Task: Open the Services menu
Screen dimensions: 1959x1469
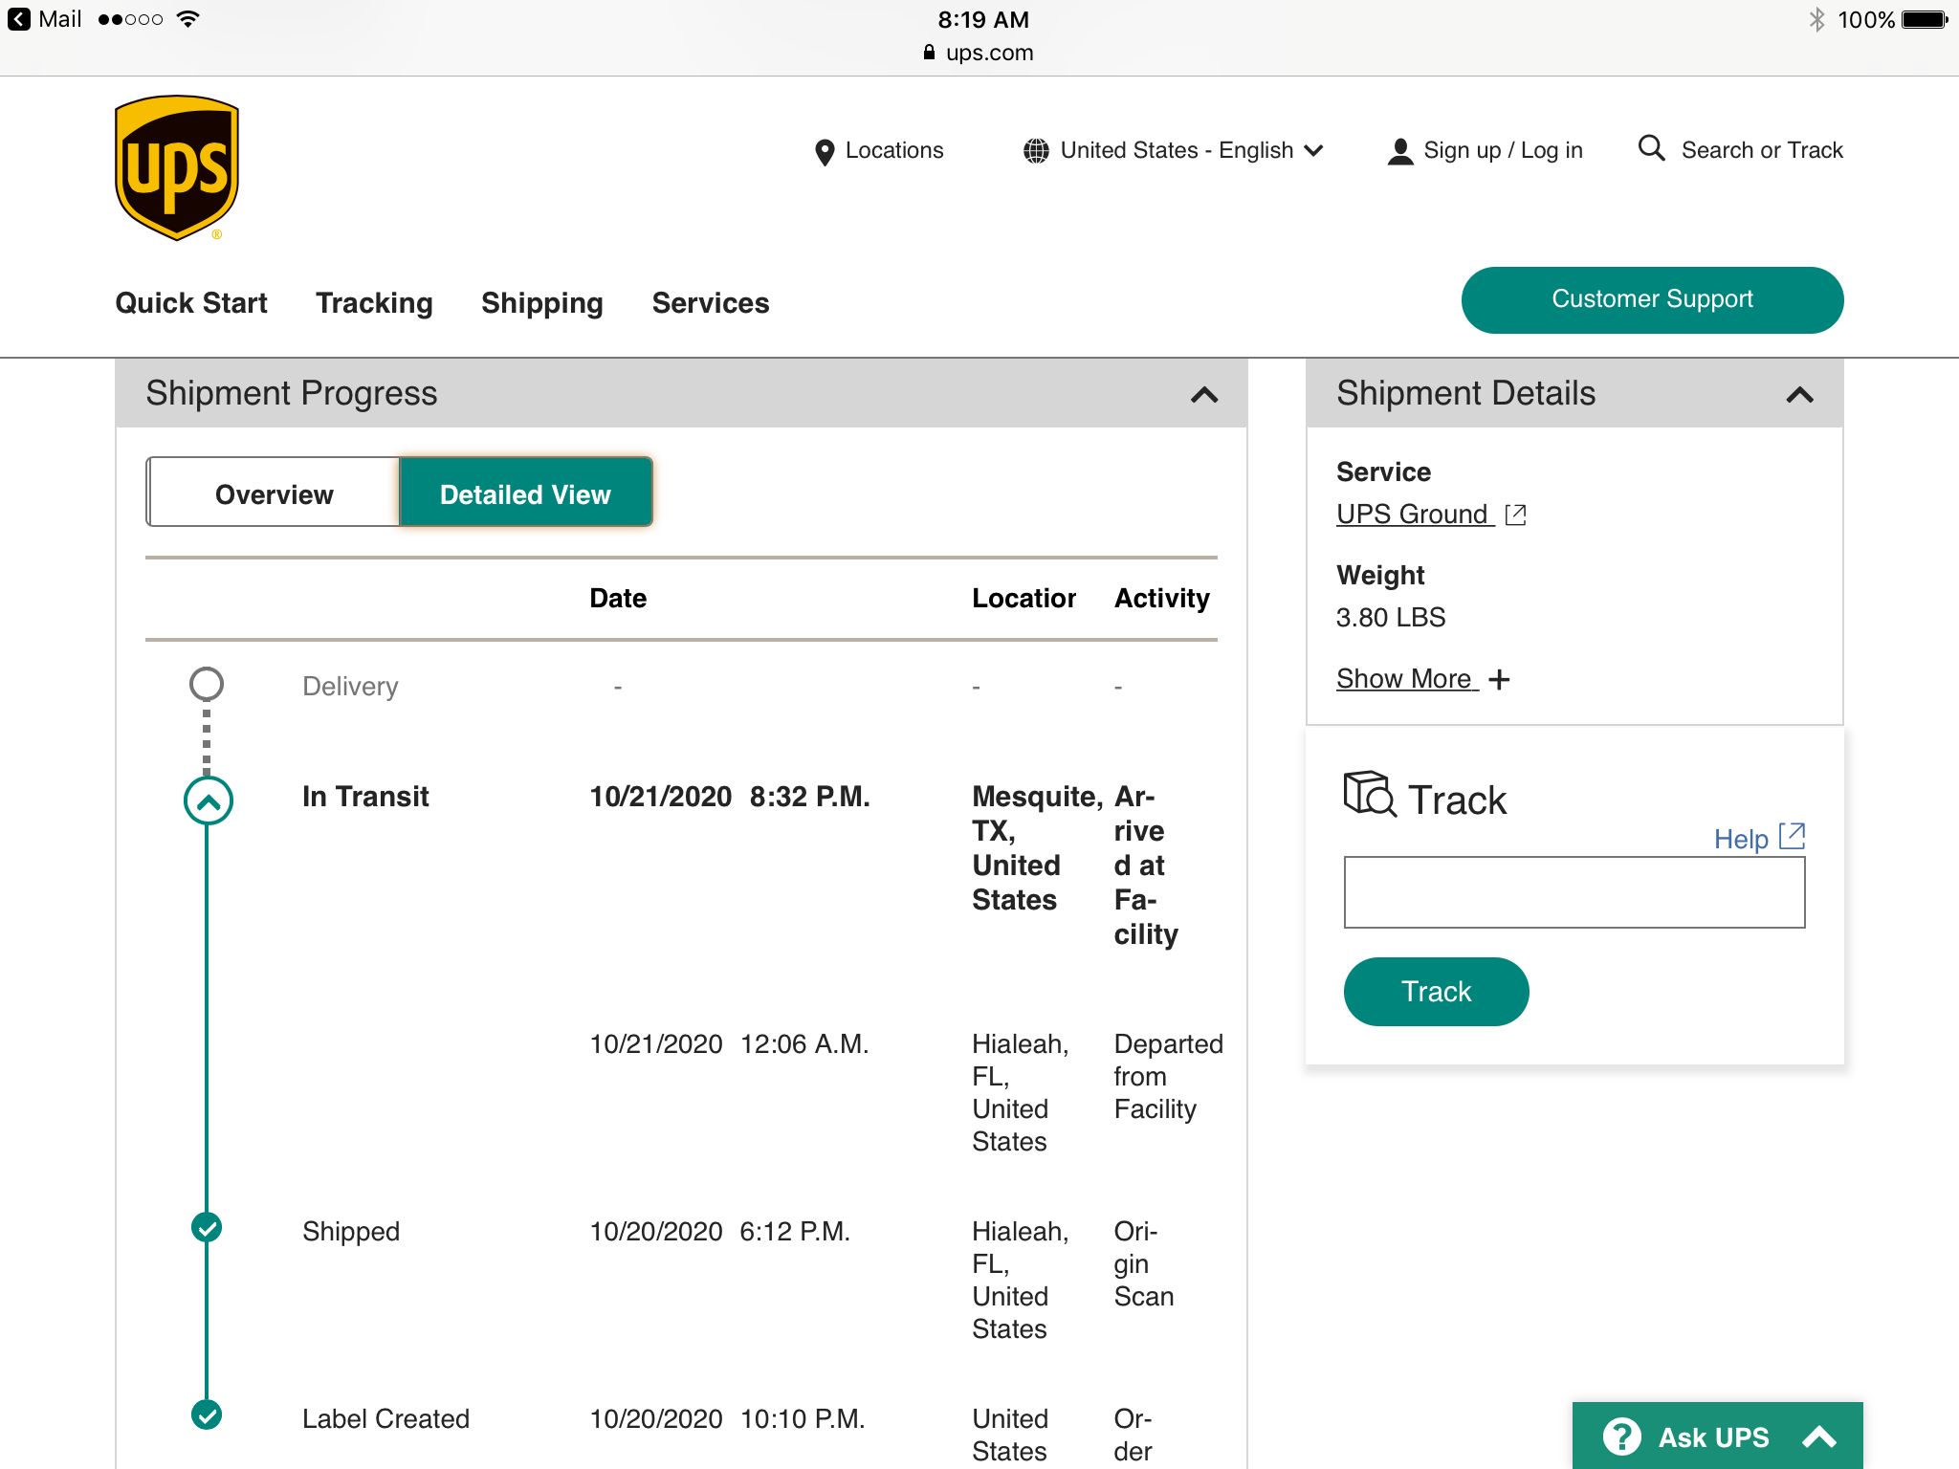Action: 711,303
